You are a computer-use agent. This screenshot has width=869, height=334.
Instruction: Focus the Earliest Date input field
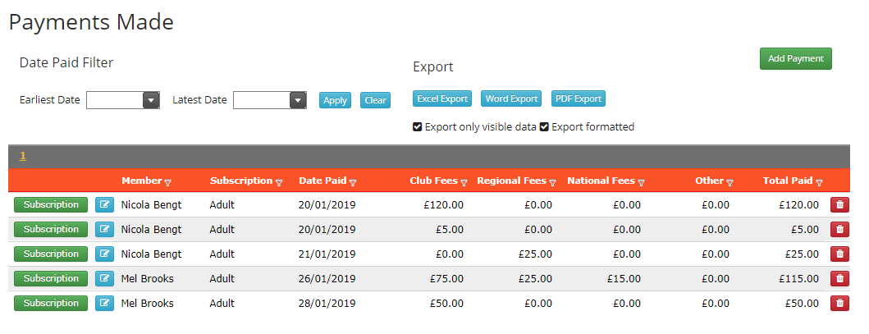(x=115, y=100)
